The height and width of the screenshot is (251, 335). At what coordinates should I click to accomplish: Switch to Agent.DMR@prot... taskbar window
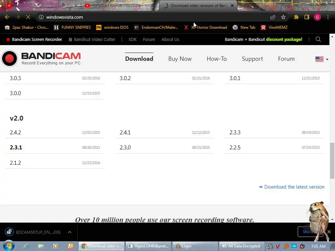pos(148,246)
